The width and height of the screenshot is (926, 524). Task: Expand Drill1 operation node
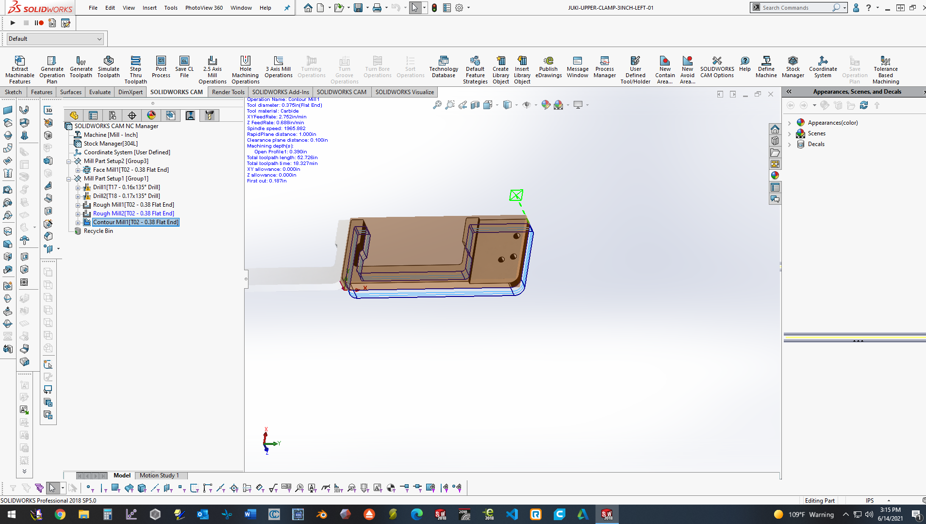(78, 188)
